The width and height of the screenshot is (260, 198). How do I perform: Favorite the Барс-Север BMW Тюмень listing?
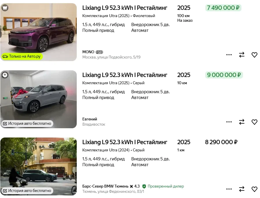[x=254, y=189]
